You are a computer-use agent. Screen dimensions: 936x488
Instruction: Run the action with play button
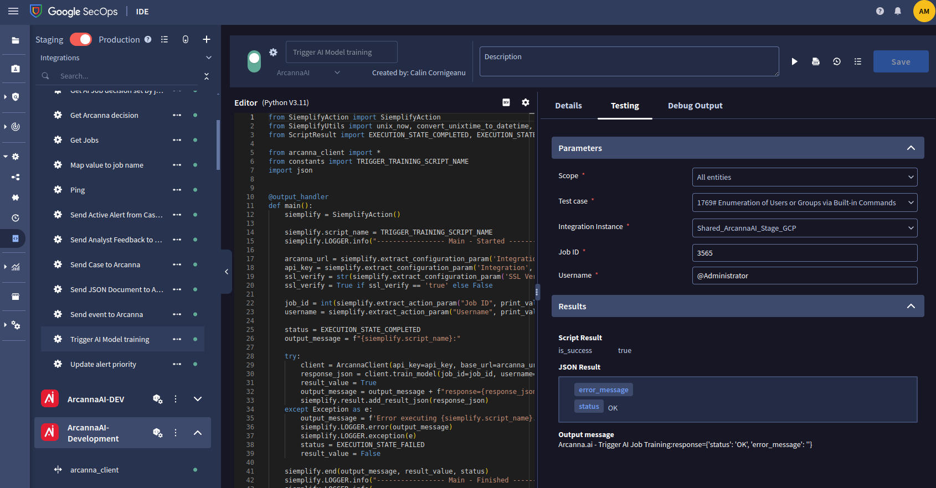pos(795,61)
